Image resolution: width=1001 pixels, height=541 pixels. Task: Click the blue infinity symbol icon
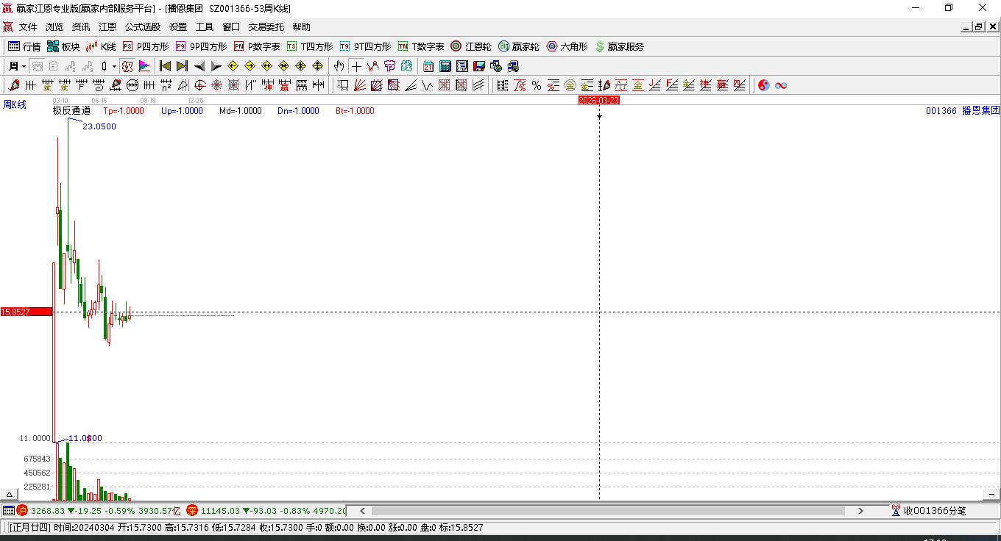click(x=781, y=85)
